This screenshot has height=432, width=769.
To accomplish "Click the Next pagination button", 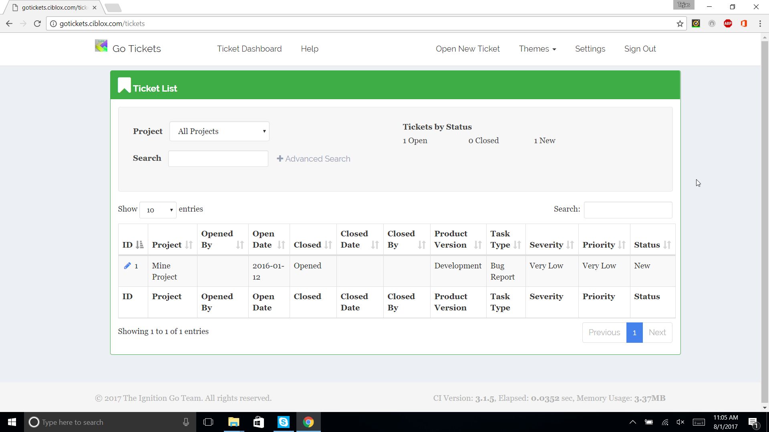I will click(657, 332).
